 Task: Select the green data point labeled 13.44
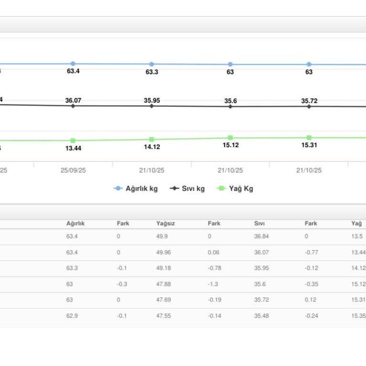(x=73, y=141)
